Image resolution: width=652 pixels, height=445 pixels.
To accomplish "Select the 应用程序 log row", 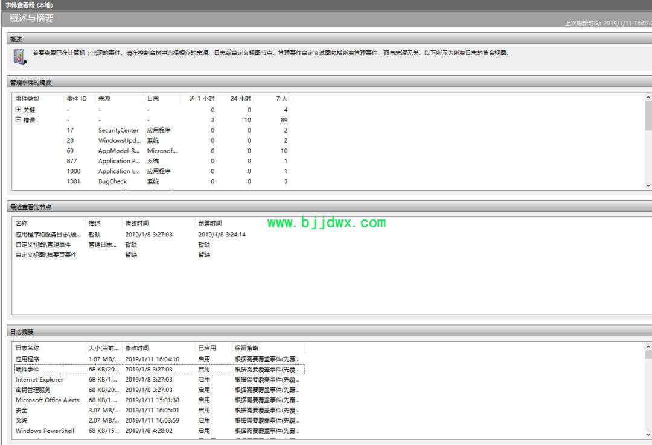I will point(159,359).
